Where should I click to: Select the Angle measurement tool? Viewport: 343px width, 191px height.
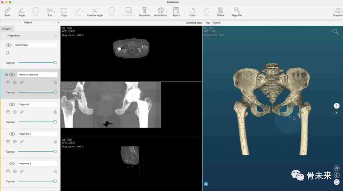[22, 12]
